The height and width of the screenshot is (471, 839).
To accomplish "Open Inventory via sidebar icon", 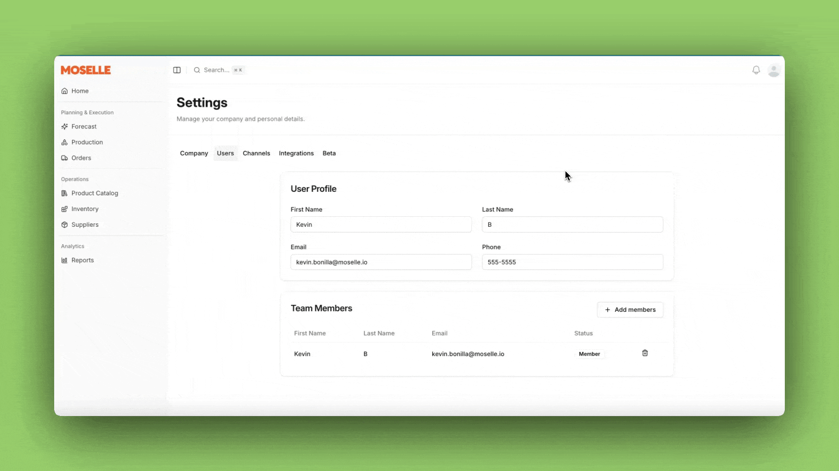I will (65, 209).
